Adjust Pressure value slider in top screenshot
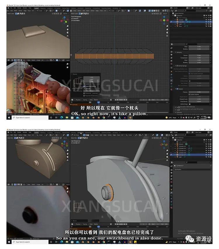Viewport: 219px width, 249px height. click(199, 92)
